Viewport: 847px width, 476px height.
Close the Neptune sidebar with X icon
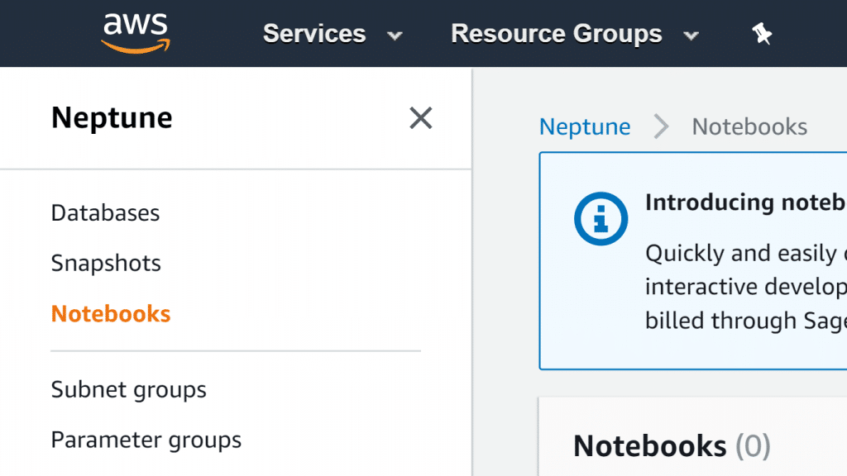(421, 117)
